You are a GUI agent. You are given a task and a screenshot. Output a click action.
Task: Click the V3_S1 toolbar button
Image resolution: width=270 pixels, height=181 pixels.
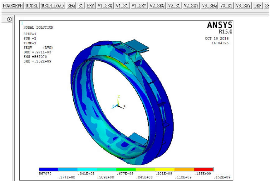227,6
